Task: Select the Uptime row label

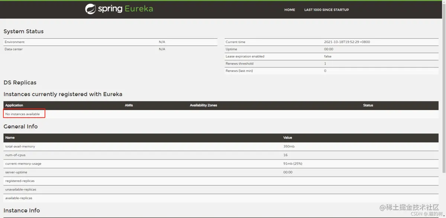Action: coord(231,49)
